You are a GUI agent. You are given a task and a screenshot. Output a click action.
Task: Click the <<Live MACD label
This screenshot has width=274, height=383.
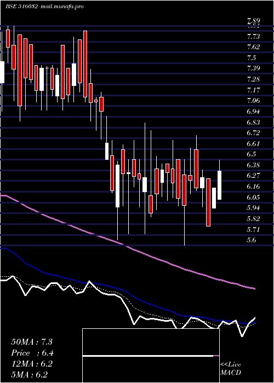(x=231, y=369)
